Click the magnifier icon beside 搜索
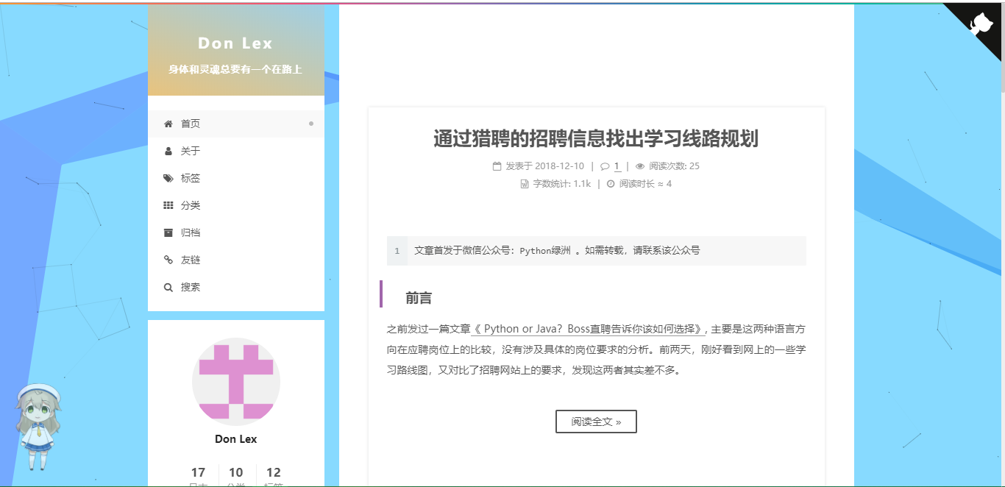The image size is (1005, 487). [x=168, y=287]
